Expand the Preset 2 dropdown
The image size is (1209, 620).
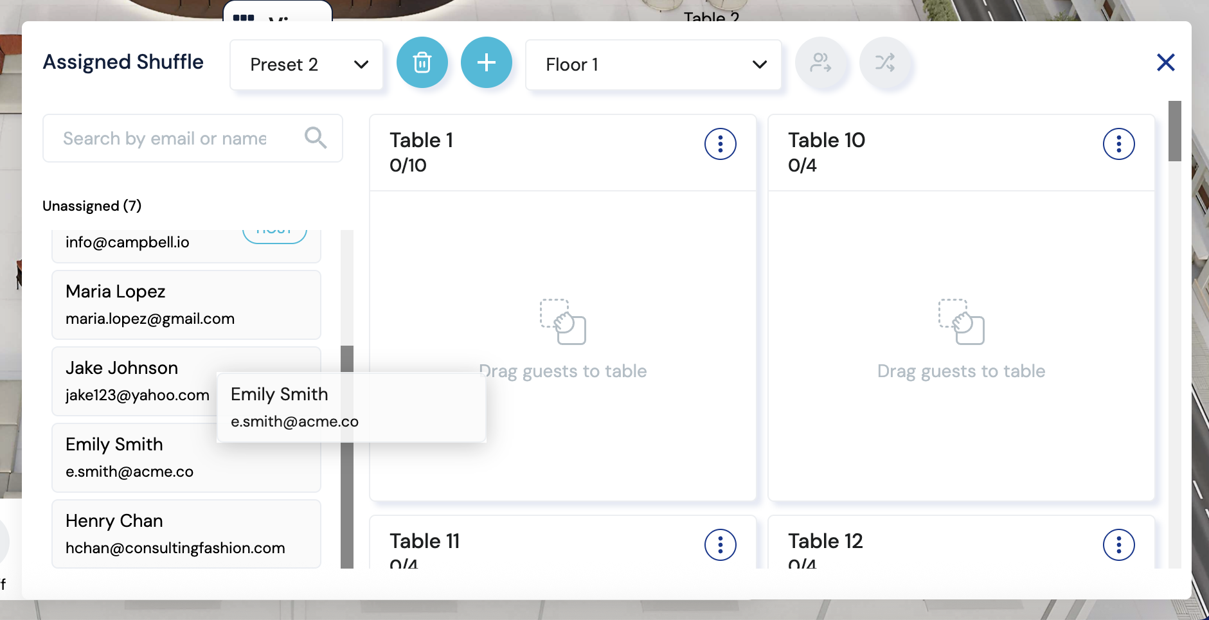click(307, 64)
